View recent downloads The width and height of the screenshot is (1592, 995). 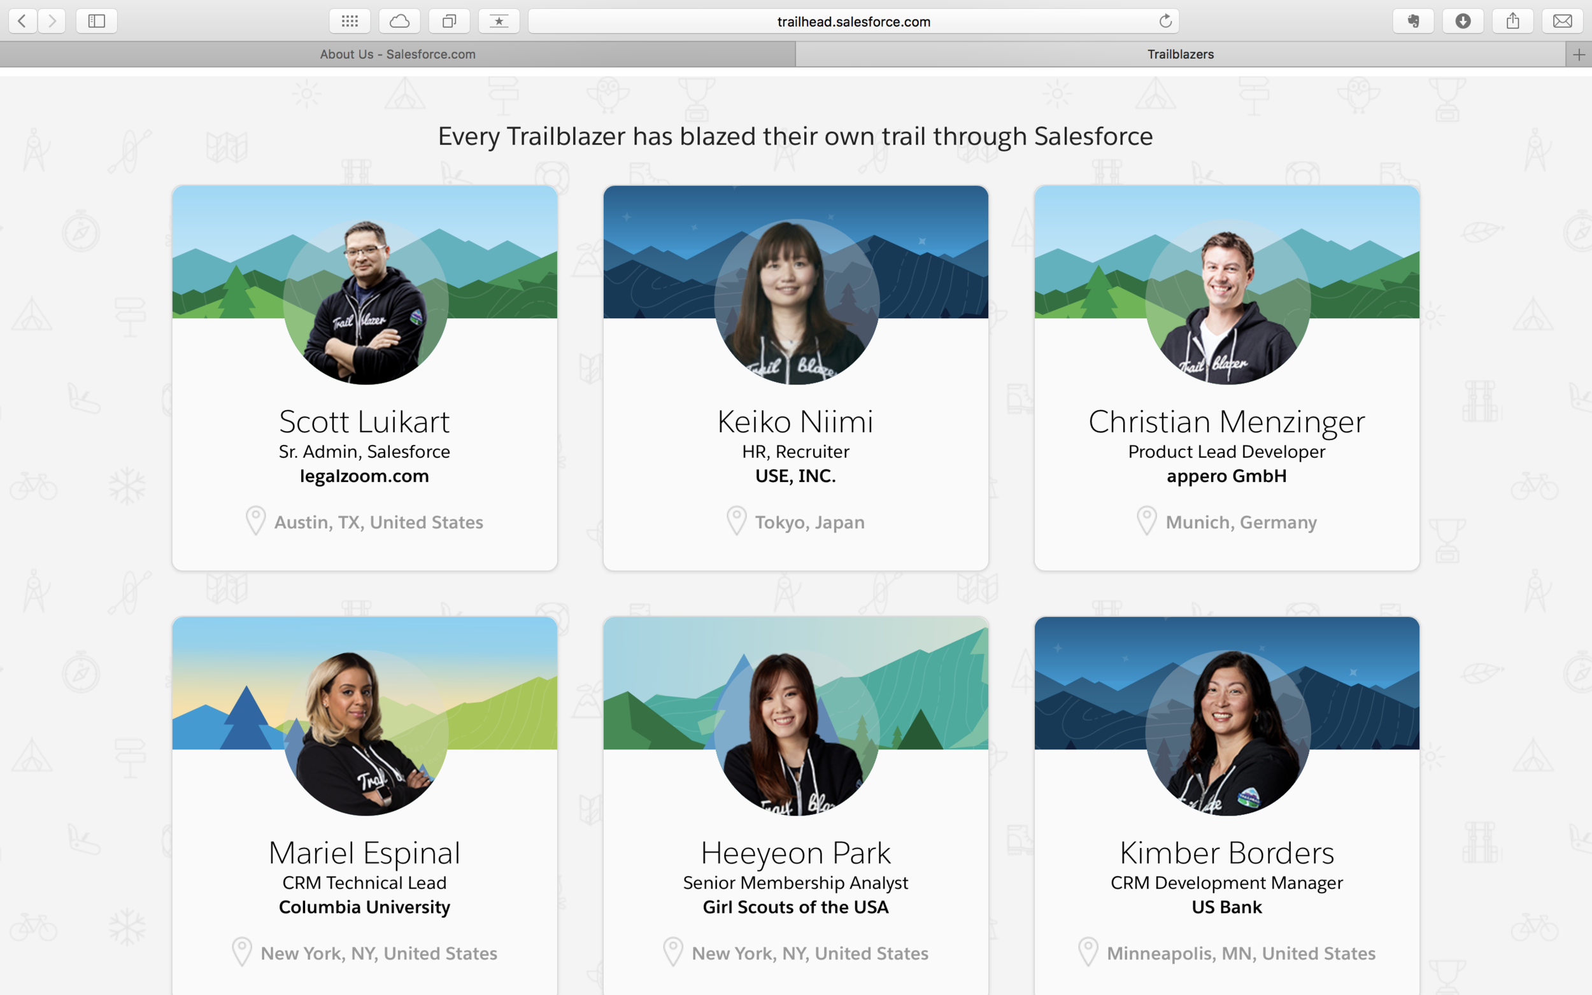(x=1463, y=20)
